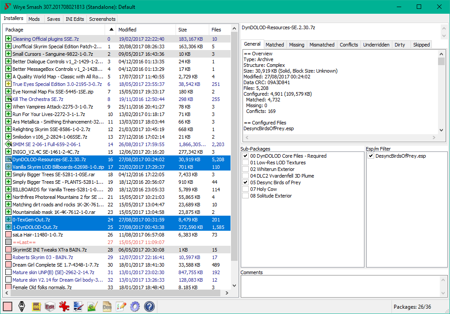Open Settings via the blue gear icon
Viewport: 450px width, 314px height.
click(x=135, y=306)
